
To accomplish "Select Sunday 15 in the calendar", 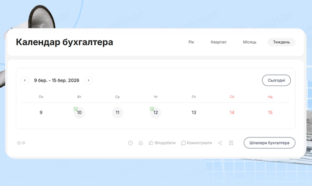I will (270, 113).
